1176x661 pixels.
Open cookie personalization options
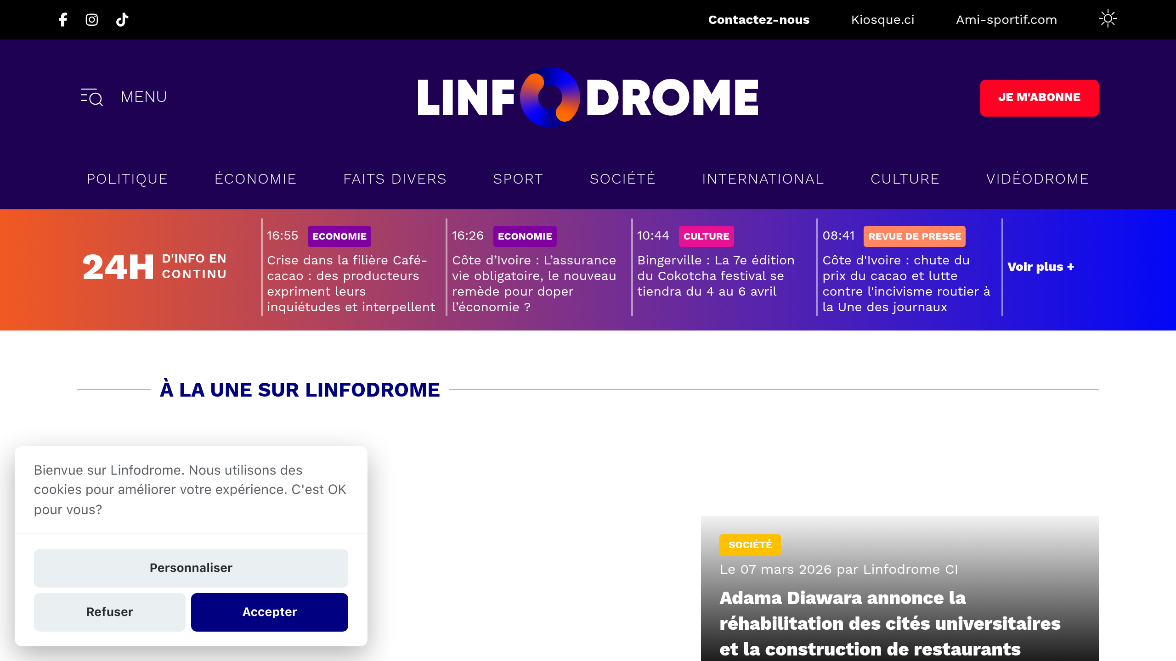pyautogui.click(x=191, y=568)
